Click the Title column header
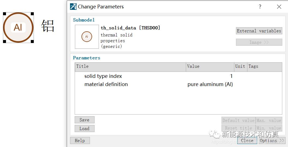288x147 pixels. click(130, 66)
